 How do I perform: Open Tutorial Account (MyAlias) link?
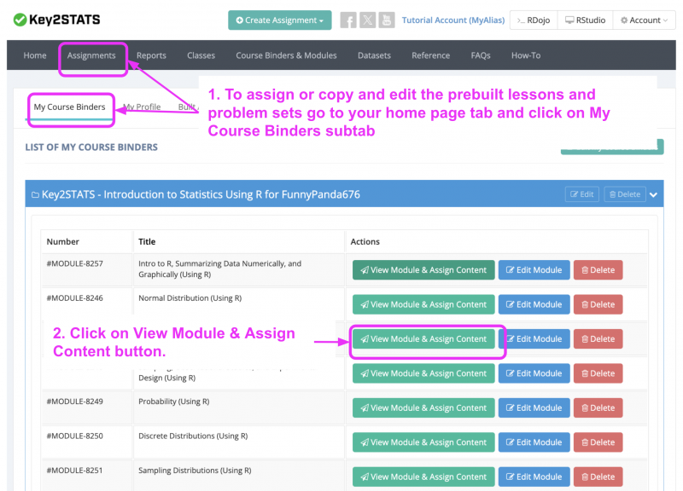(453, 20)
